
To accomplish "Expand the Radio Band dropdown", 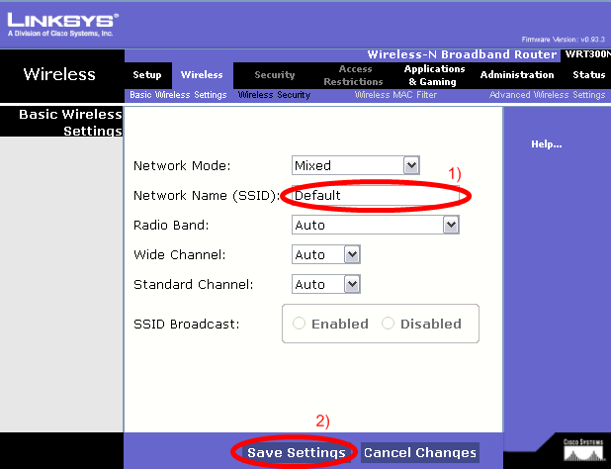I will (451, 225).
